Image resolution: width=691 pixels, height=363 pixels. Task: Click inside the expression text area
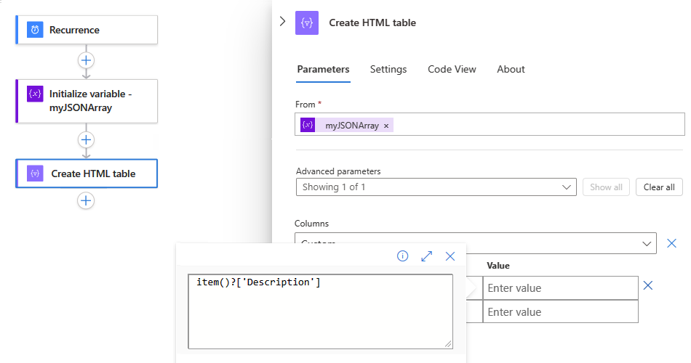coord(320,312)
